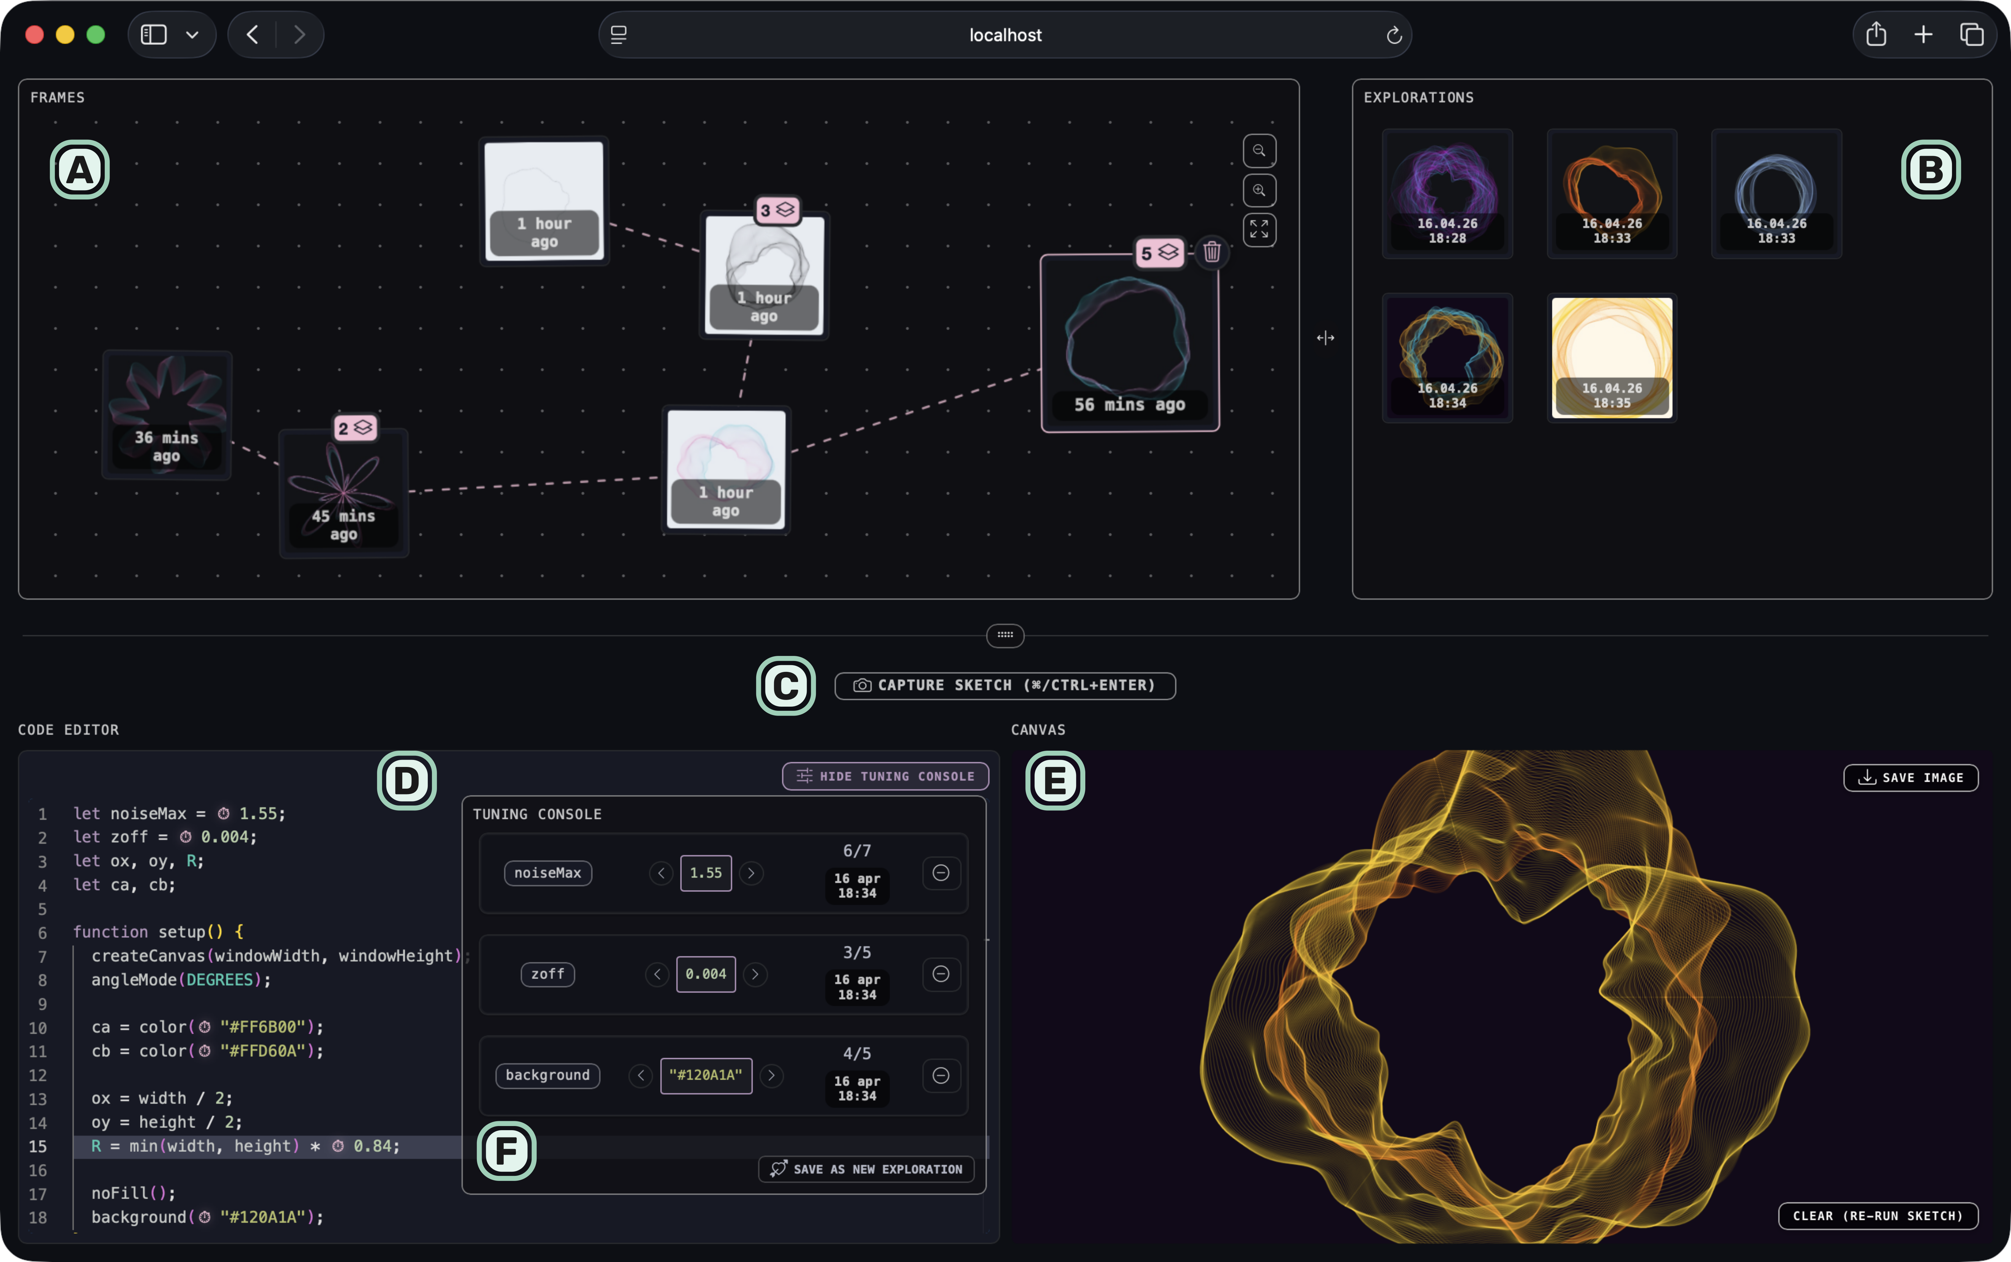This screenshot has height=1262, width=2011.
Task: Save tuning as new exploration
Action: (867, 1169)
